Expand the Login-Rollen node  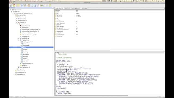14,74
